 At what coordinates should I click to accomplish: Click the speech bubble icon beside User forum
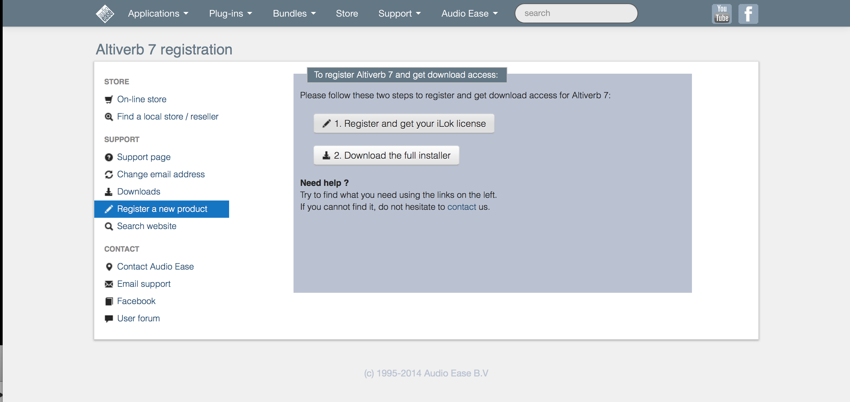pos(109,319)
